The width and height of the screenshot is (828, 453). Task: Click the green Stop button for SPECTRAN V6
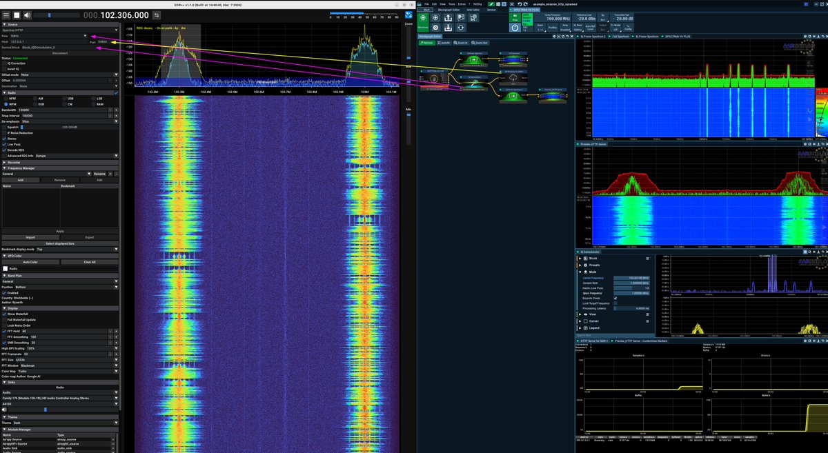pyautogui.click(x=515, y=17)
